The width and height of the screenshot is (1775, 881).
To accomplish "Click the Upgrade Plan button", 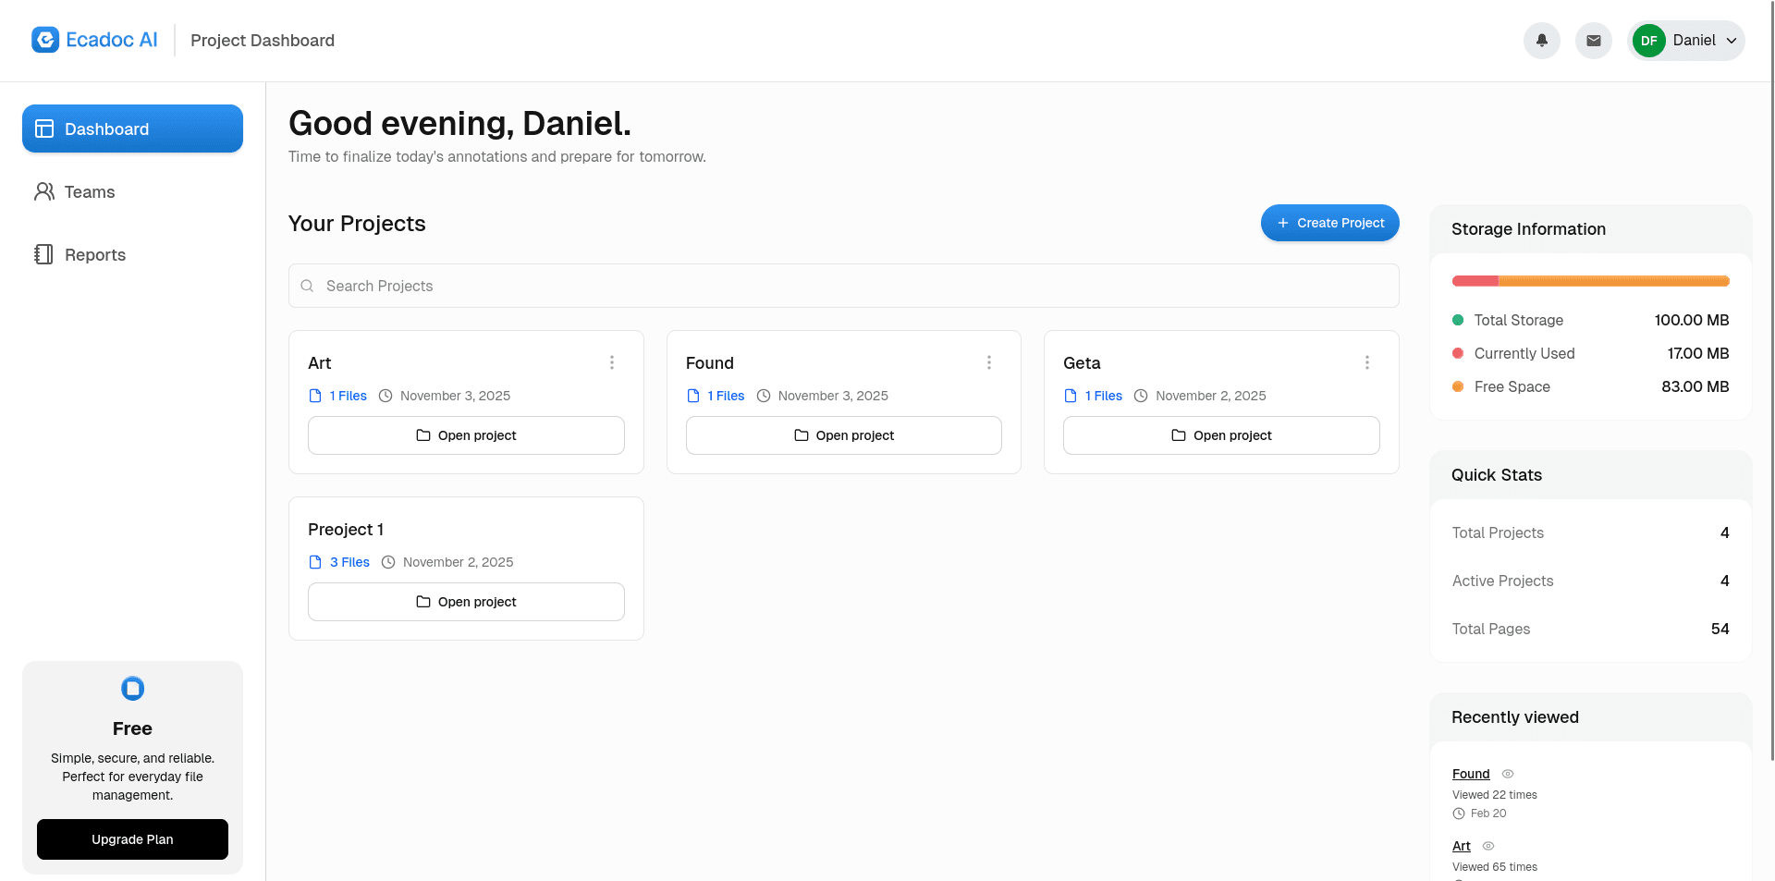I will 132,839.
